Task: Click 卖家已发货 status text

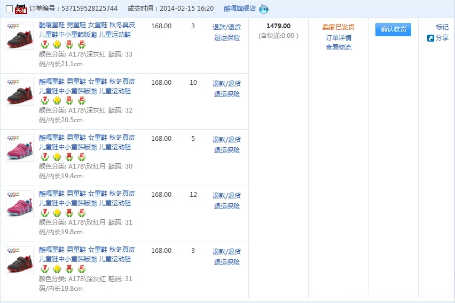Action: coord(339,27)
